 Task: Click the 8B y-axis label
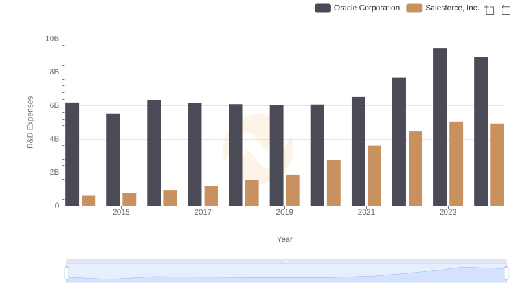pos(54,72)
